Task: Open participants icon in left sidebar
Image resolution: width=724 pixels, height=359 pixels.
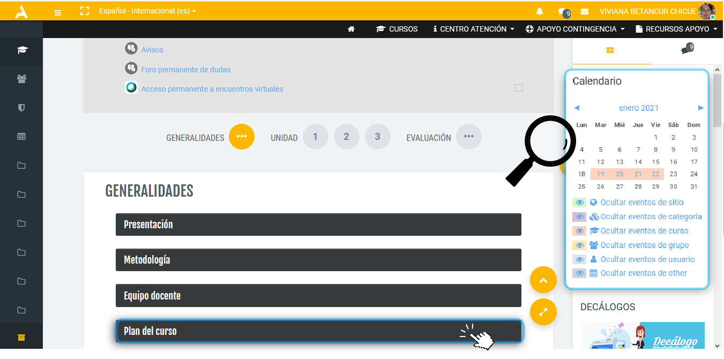Action: 21,79
